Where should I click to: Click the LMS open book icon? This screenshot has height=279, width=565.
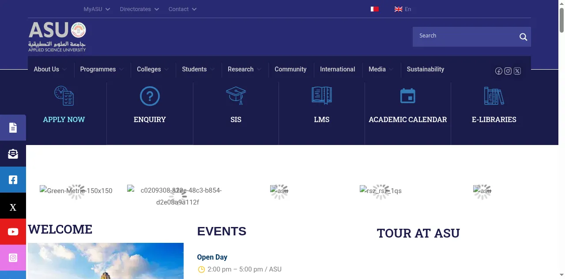pos(322,96)
